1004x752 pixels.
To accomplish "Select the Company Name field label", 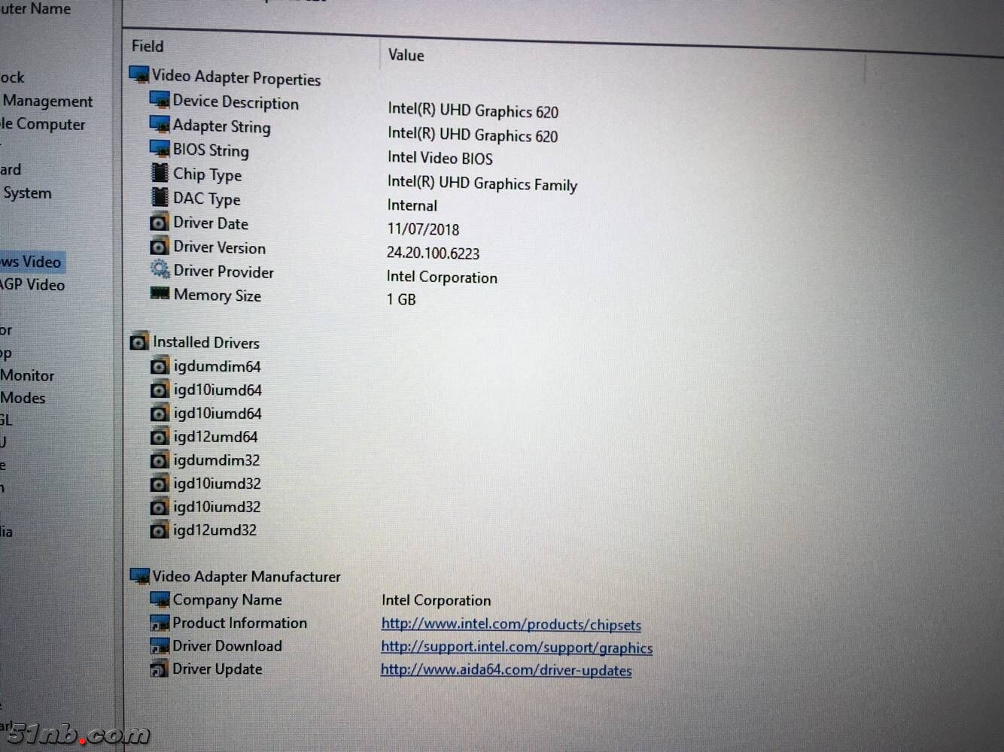I will tap(227, 600).
